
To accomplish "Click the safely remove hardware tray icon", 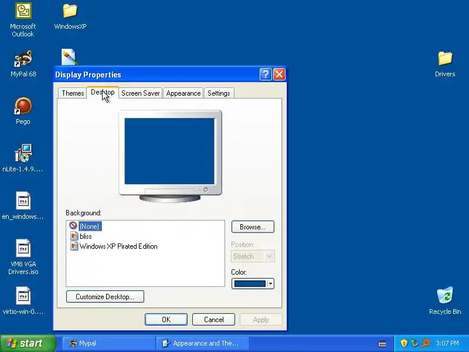I will 414,343.
